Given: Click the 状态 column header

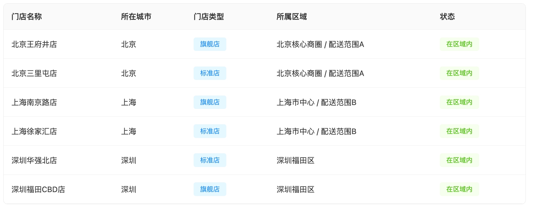Looking at the screenshot, I should coord(447,17).
